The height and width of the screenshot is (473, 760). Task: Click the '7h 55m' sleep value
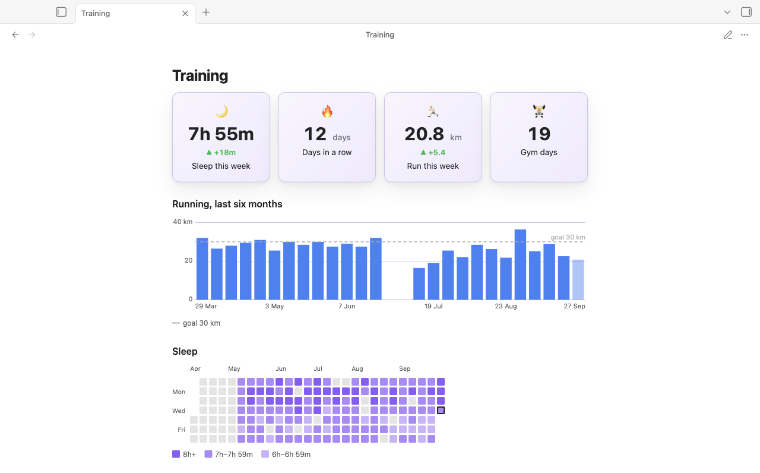(221, 134)
